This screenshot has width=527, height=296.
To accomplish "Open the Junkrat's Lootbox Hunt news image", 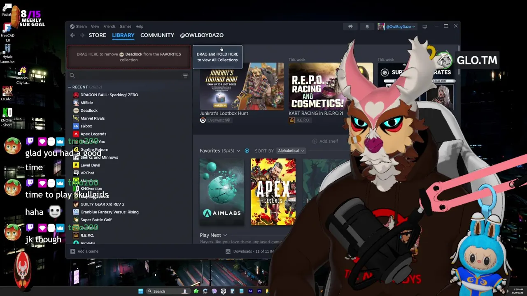I will (x=242, y=86).
